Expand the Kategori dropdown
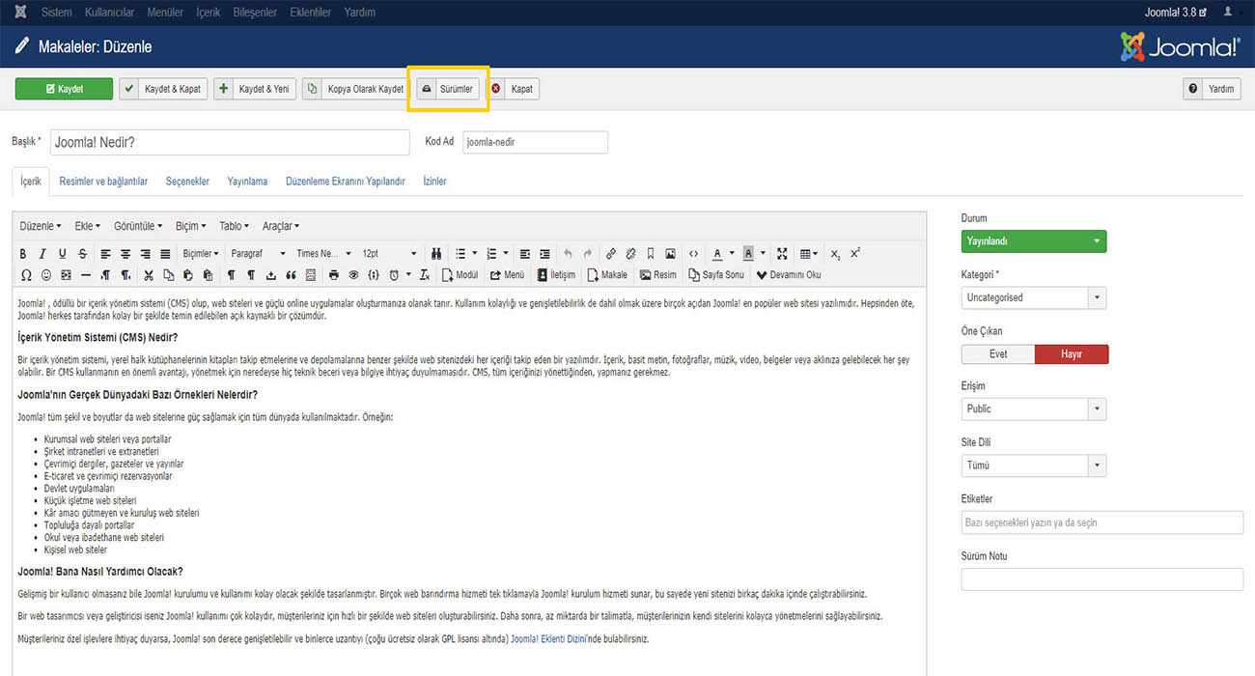This screenshot has width=1255, height=676. click(x=1033, y=297)
